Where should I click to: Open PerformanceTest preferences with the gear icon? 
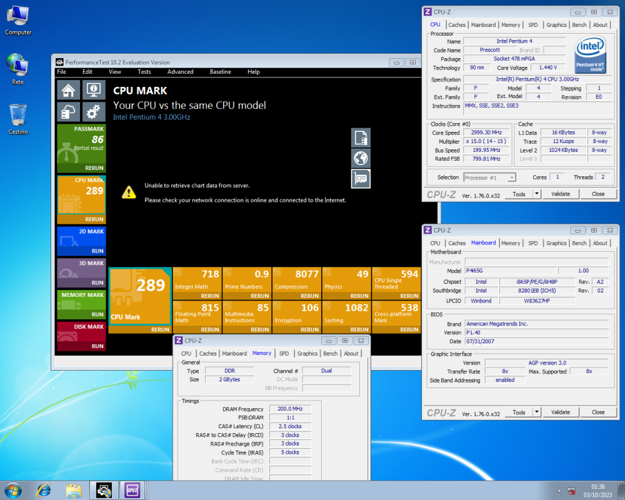point(93,111)
